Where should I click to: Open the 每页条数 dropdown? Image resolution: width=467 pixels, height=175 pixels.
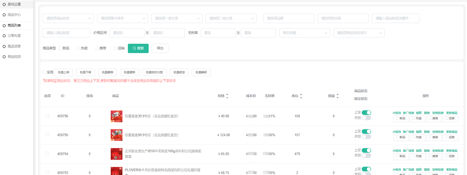tap(304, 33)
